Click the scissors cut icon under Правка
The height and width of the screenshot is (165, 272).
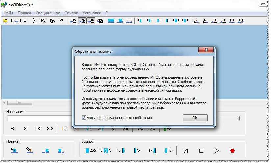(13, 151)
